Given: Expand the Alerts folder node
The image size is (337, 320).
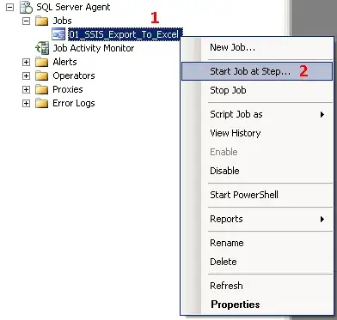Looking at the screenshot, I should (26, 62).
